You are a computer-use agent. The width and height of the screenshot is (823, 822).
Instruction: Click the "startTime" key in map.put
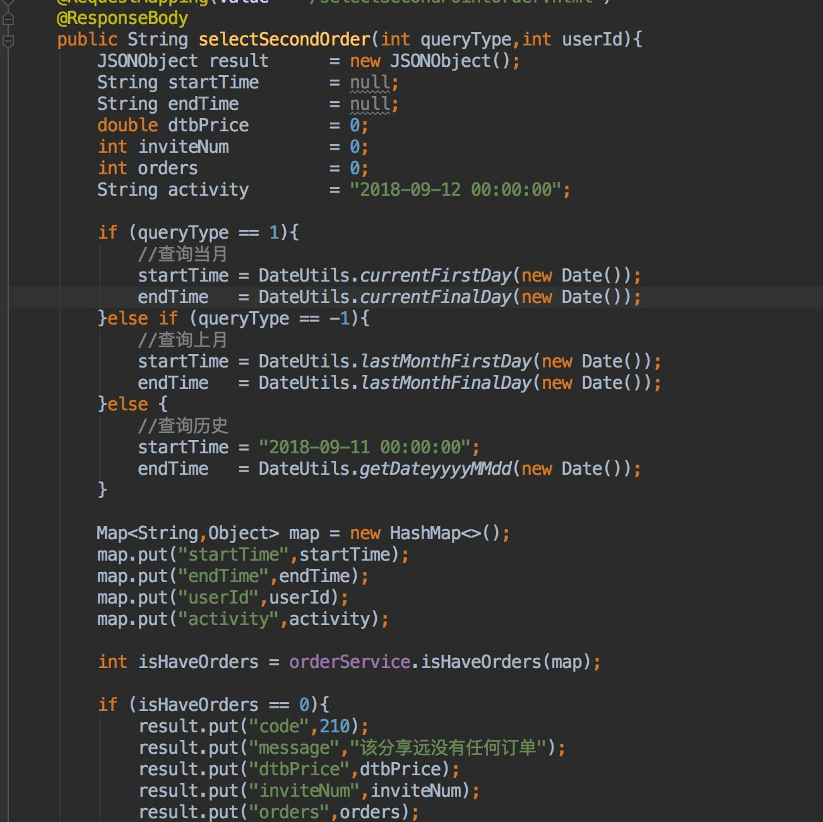click(x=234, y=555)
